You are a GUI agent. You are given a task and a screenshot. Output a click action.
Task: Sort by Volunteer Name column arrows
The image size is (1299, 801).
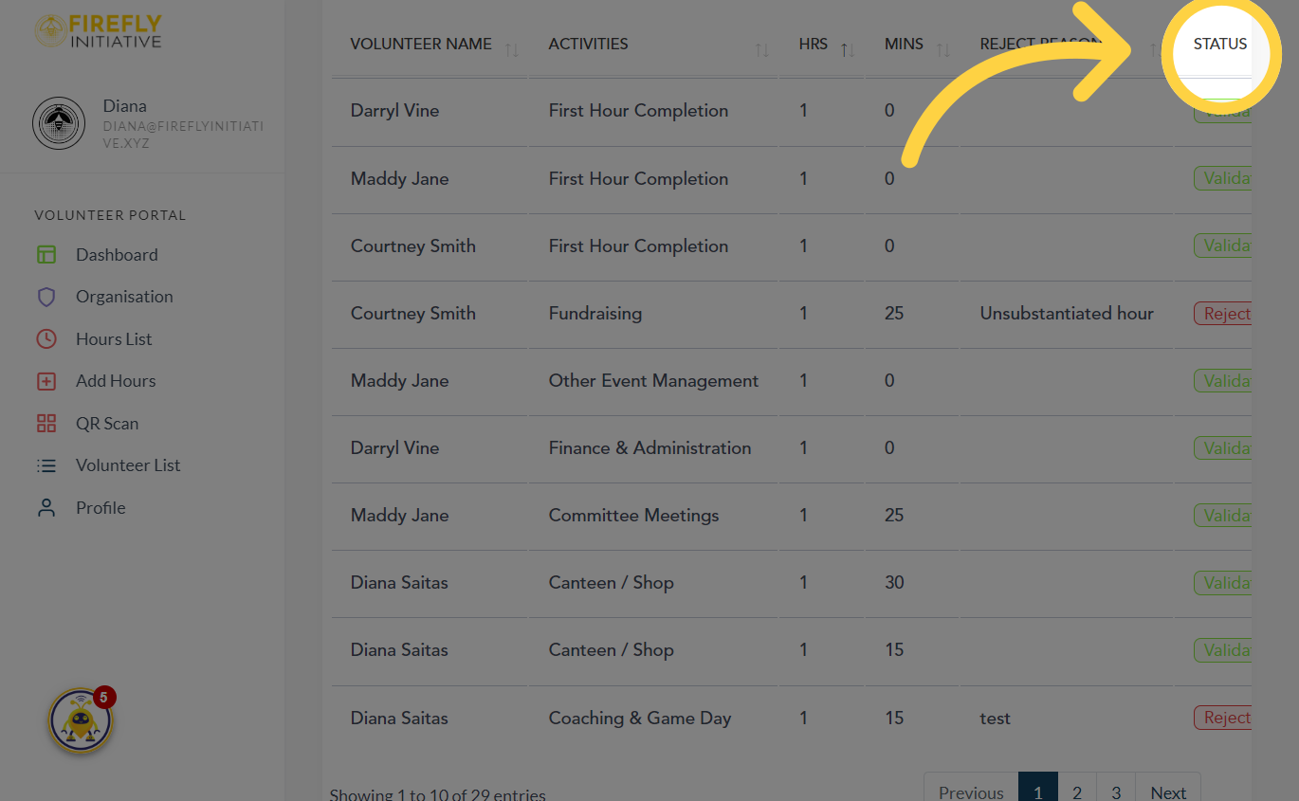512,49
